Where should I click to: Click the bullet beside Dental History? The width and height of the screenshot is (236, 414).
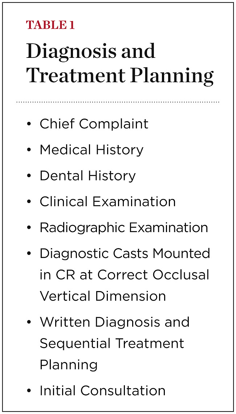click(x=29, y=176)
